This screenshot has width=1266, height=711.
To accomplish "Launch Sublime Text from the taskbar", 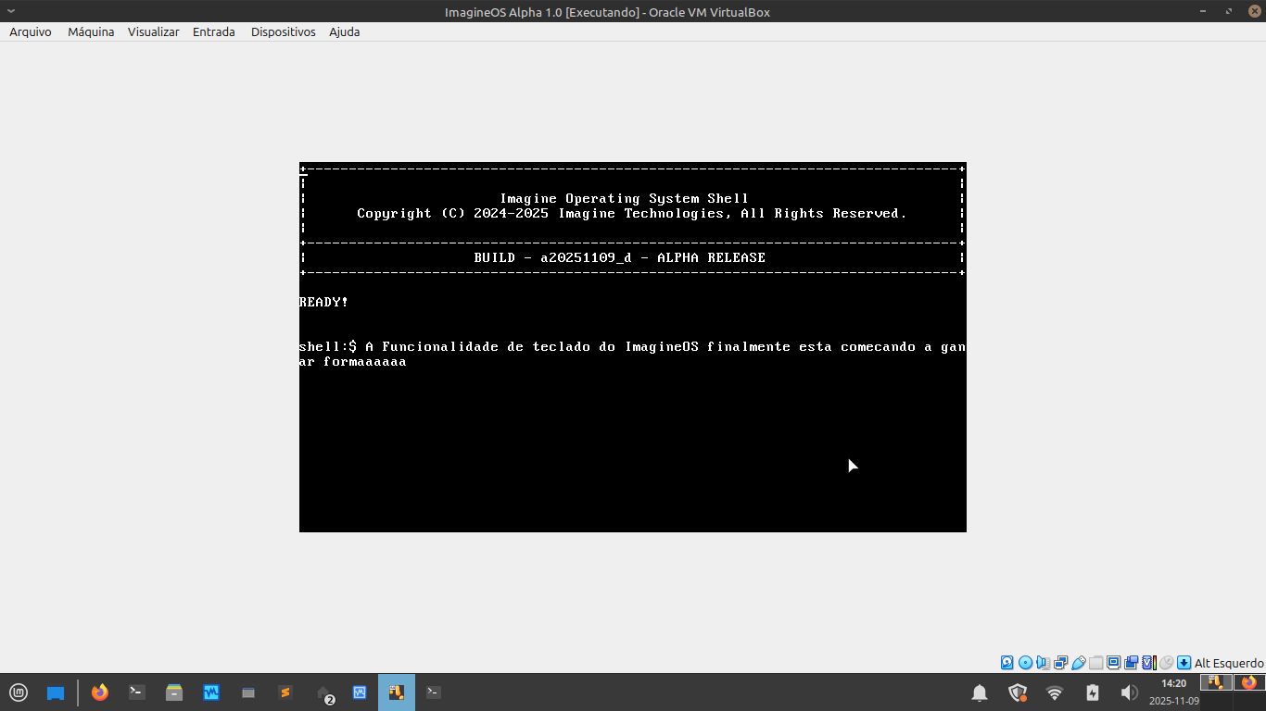I will (285, 692).
